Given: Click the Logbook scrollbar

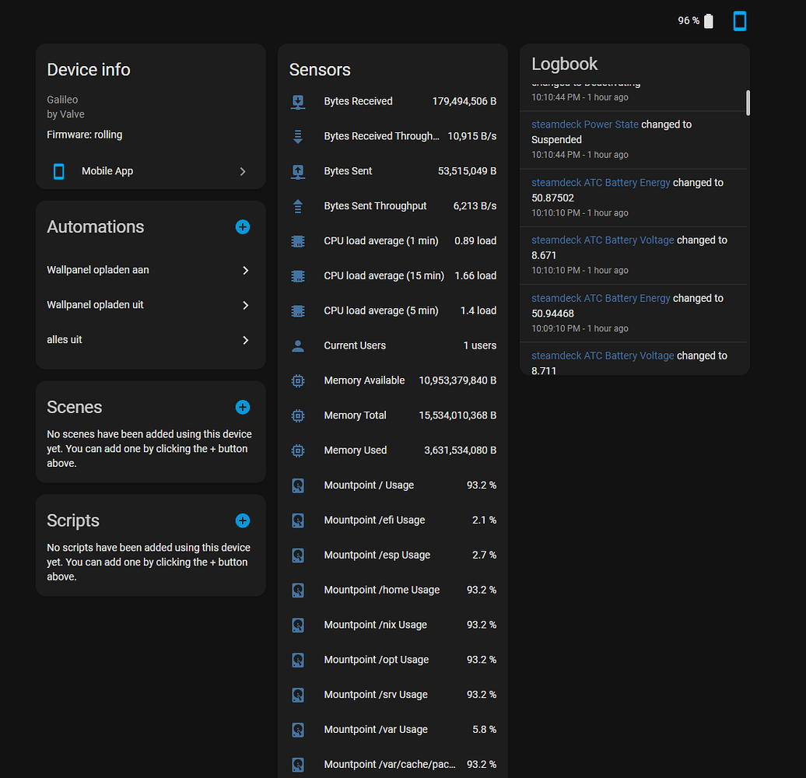Looking at the screenshot, I should point(748,102).
